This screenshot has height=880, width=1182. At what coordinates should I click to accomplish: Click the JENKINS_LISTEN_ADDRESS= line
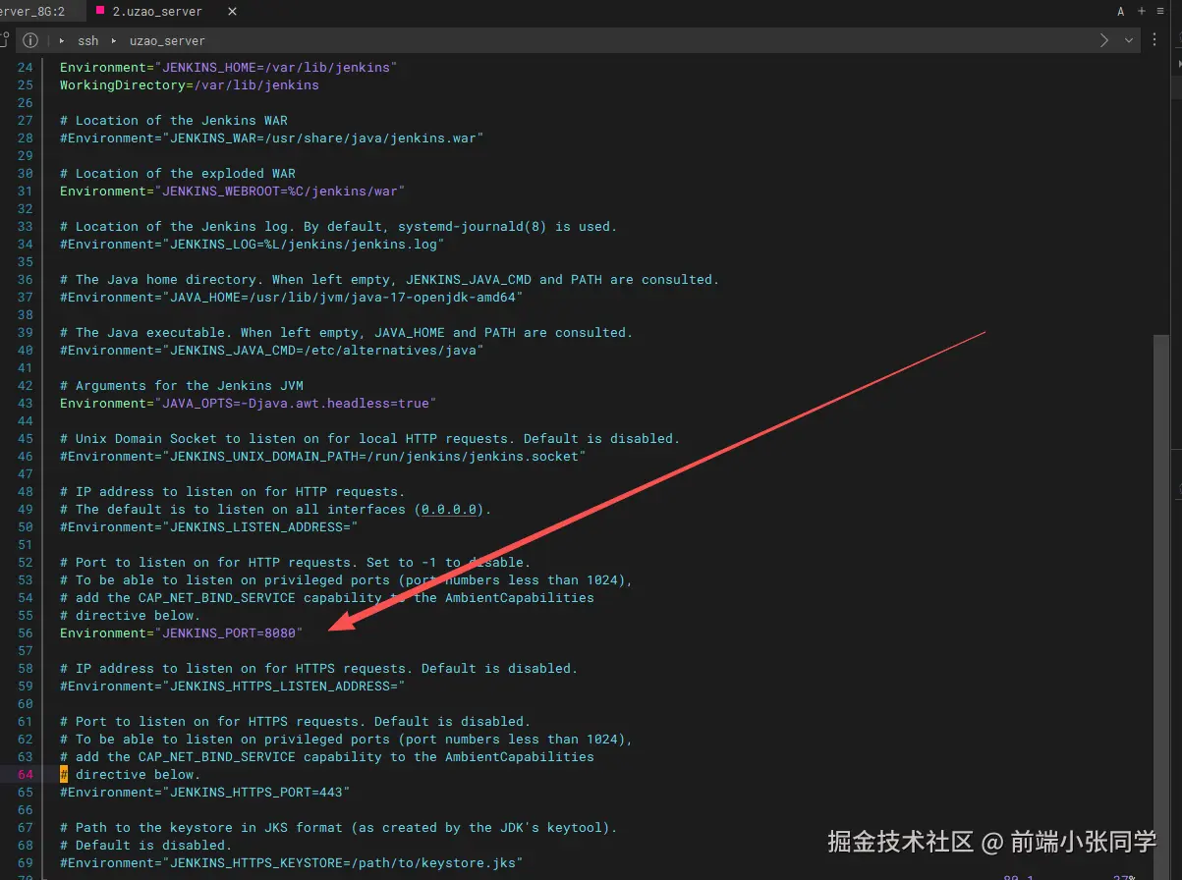click(x=209, y=526)
